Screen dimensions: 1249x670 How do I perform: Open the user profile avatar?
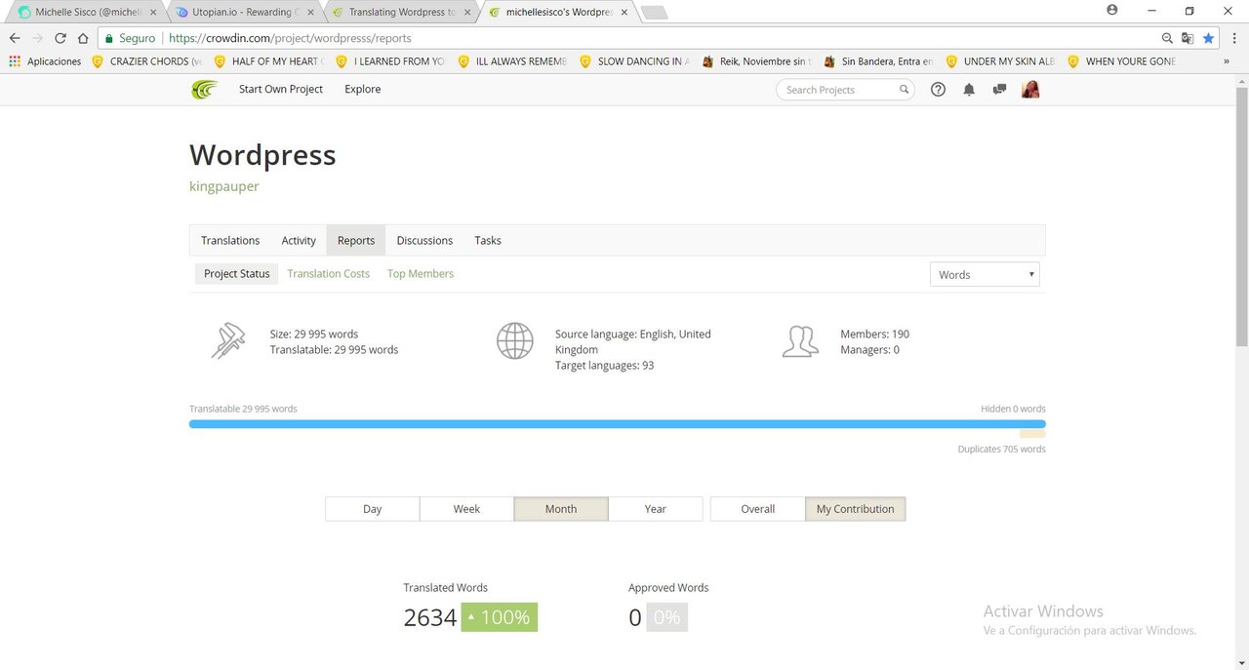pyautogui.click(x=1030, y=90)
